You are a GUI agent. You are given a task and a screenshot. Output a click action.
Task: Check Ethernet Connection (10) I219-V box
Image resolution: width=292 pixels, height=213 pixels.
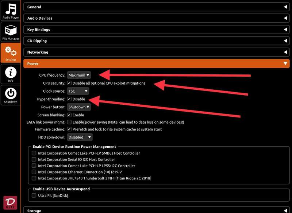(34, 172)
